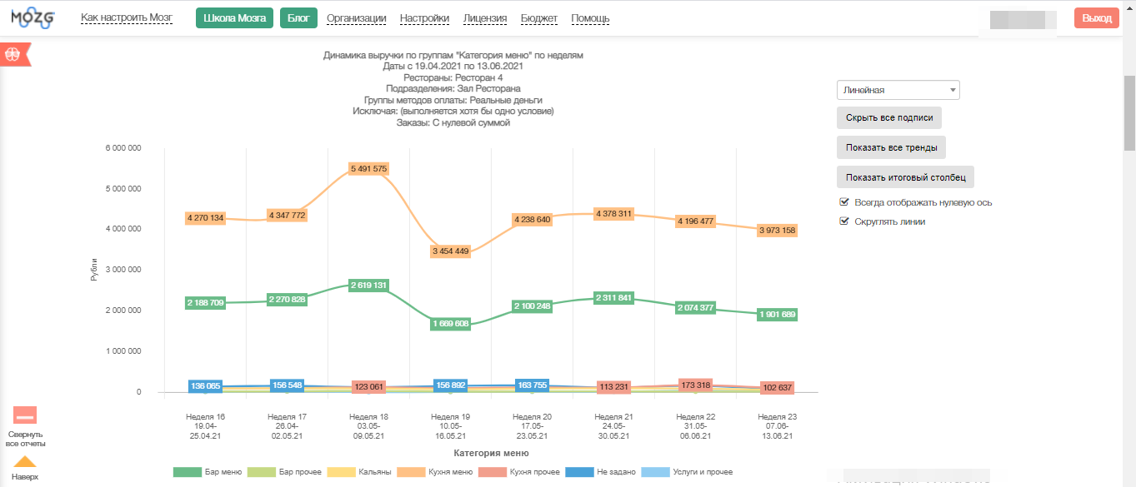The width and height of the screenshot is (1136, 487).
Task: Toggle the 'Кухня меню' legend series
Action: tap(411, 472)
